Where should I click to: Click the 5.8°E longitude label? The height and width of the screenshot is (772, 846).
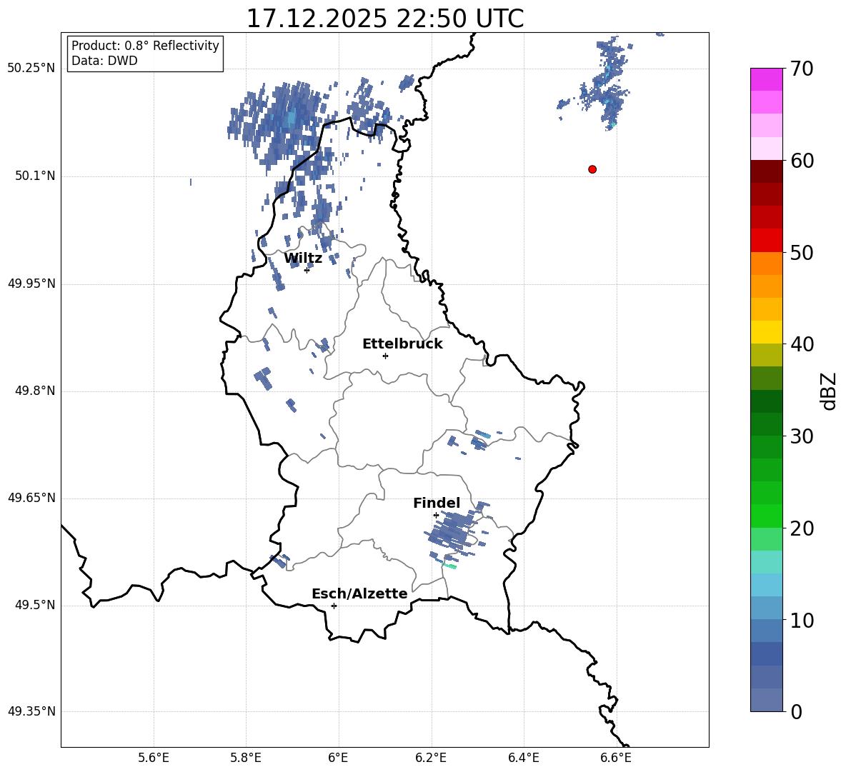[246, 758]
